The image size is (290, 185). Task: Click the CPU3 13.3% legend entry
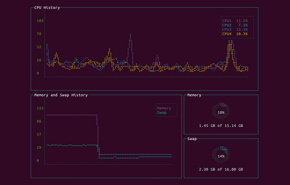[235, 30]
